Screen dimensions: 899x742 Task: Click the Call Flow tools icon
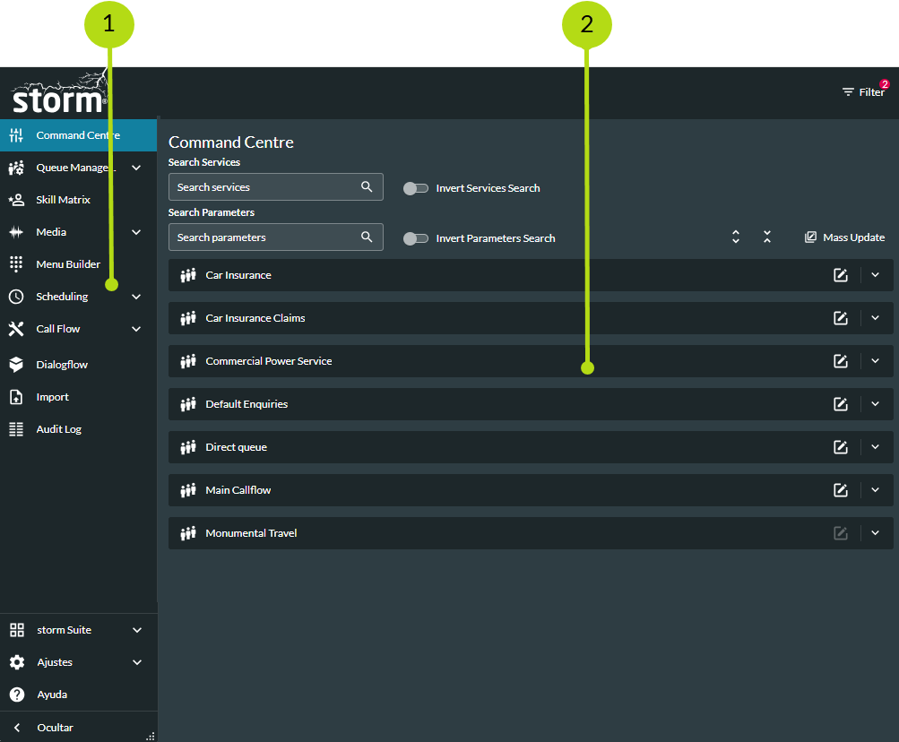pos(16,329)
